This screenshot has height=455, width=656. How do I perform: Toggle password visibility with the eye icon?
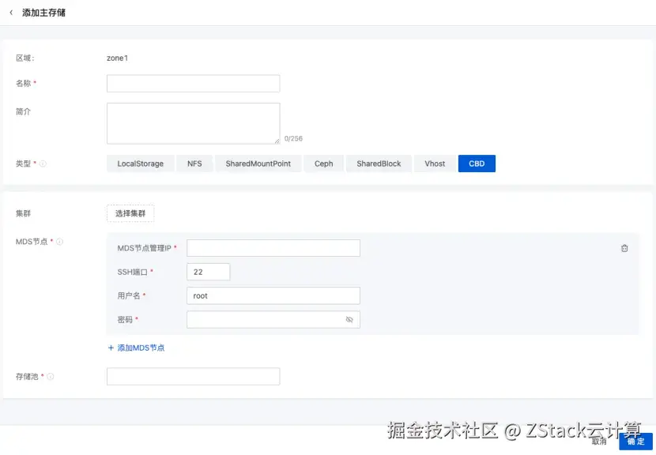click(x=350, y=319)
